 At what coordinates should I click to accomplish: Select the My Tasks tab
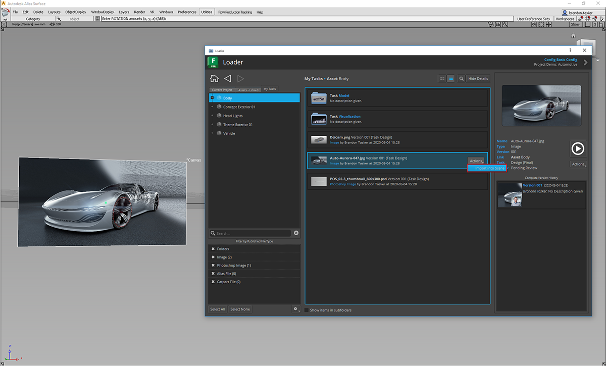270,89
